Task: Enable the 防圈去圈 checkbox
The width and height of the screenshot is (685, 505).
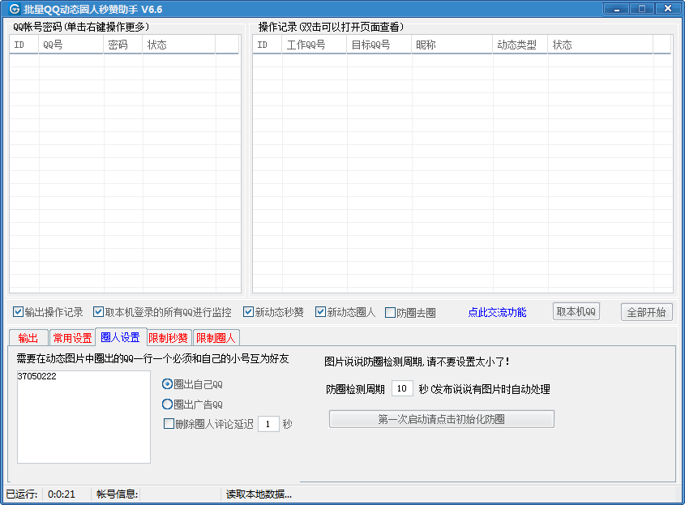Action: pos(390,313)
